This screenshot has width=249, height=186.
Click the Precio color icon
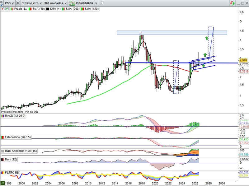pyautogui.click(x=12, y=9)
